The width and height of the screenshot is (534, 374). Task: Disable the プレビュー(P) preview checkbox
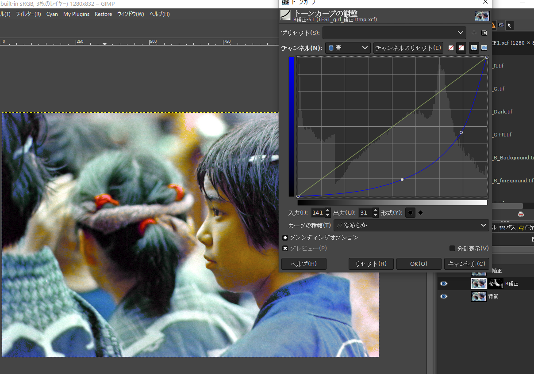coord(285,248)
